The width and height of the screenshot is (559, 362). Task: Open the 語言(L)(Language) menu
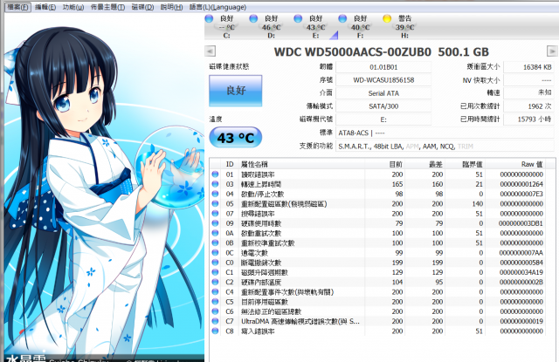coord(217,7)
